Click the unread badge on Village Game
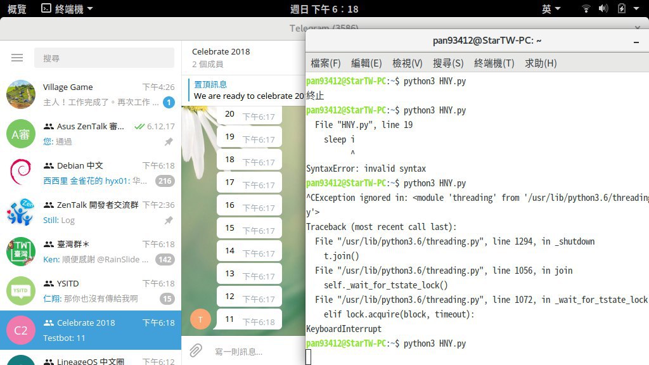The image size is (649, 365). tap(169, 102)
